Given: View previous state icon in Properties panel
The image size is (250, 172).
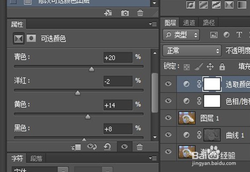Looking at the screenshot, I should click(92, 146).
